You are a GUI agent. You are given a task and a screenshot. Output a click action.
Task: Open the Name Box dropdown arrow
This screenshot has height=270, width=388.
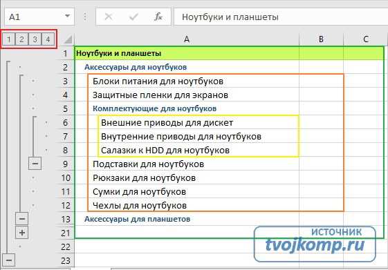pyautogui.click(x=67, y=17)
